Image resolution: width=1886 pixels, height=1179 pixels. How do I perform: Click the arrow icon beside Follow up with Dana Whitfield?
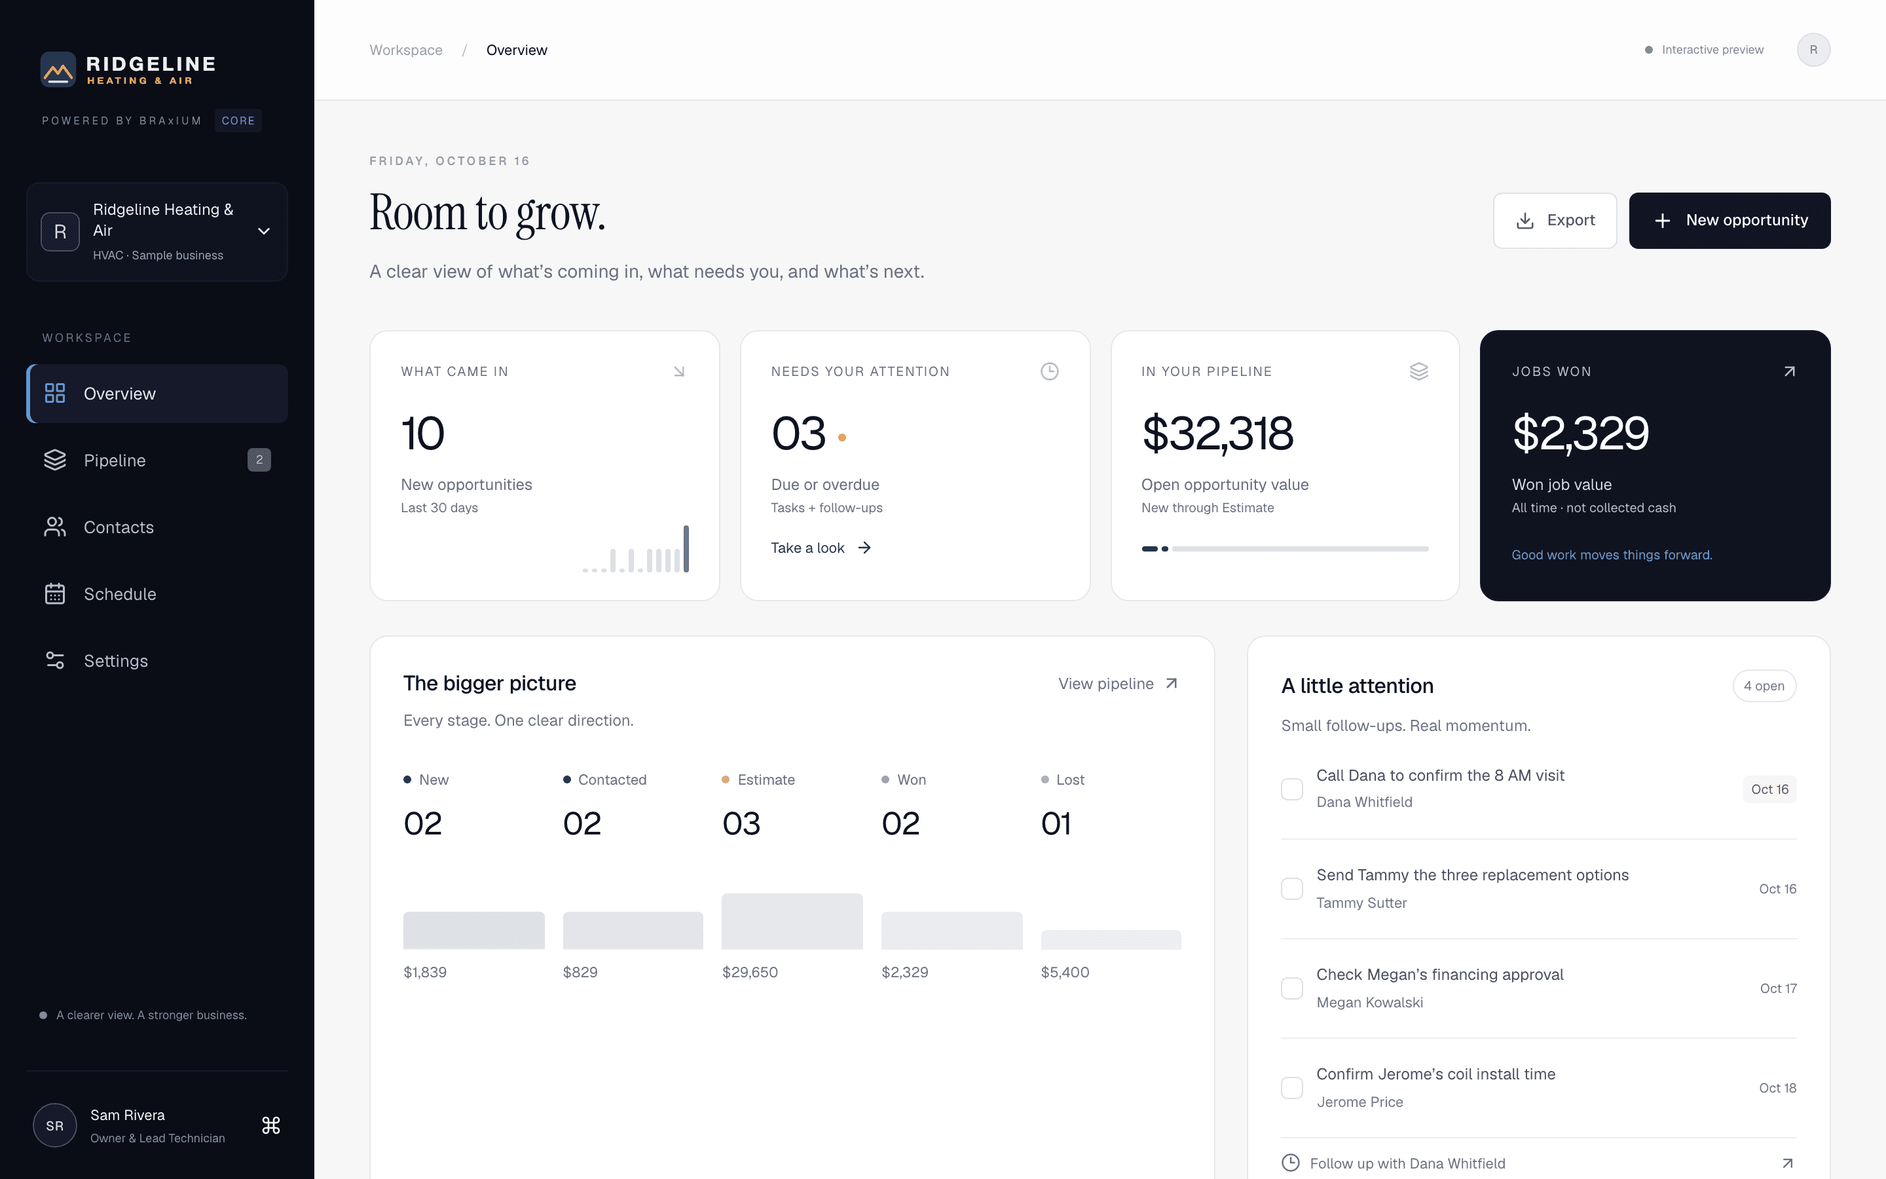[1788, 1163]
